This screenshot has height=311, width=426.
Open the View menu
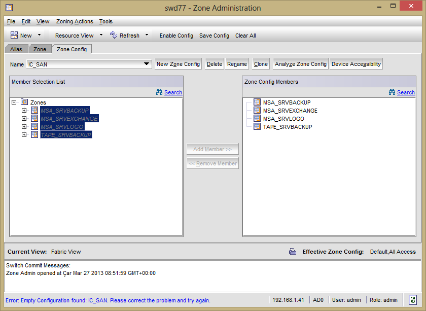tap(43, 21)
